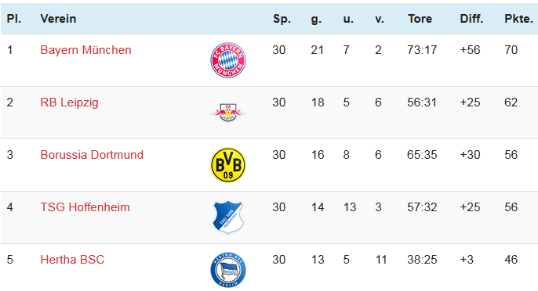Click the BVB 09 Dortmund crest
The height and width of the screenshot is (291, 538).
click(x=228, y=165)
